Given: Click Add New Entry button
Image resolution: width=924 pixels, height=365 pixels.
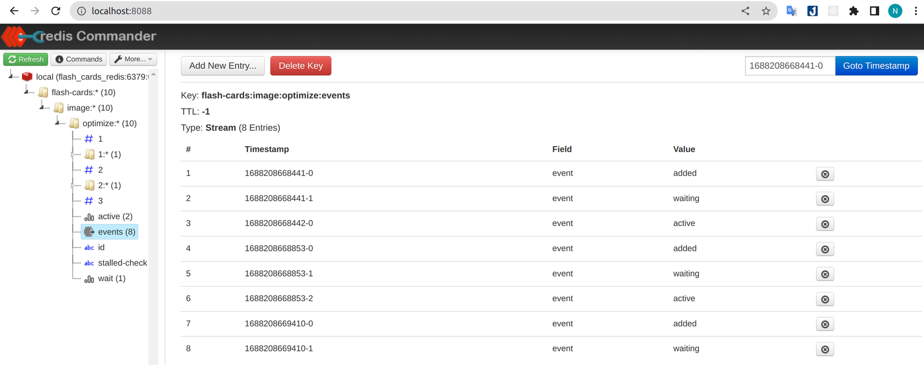Looking at the screenshot, I should 223,66.
